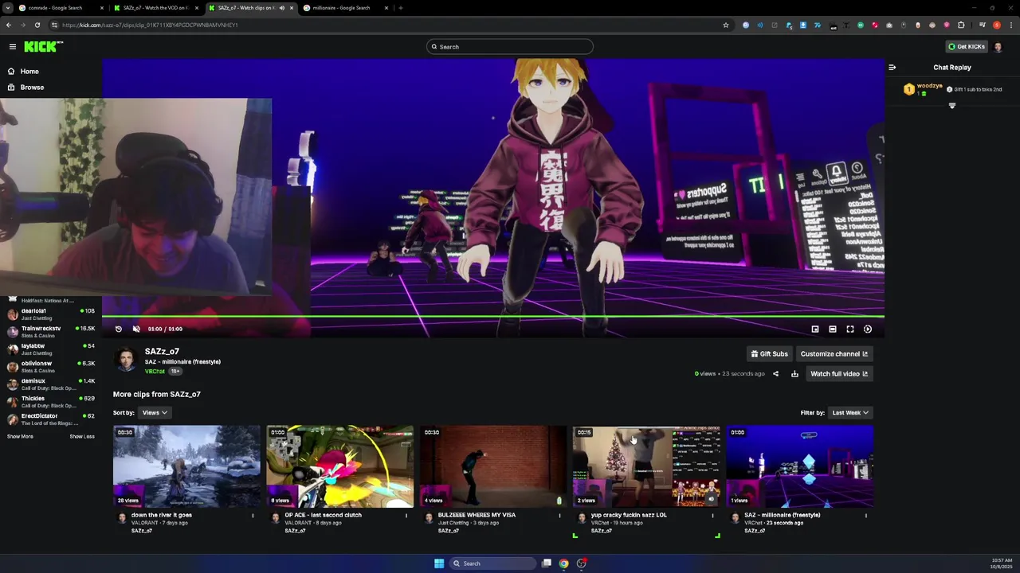
Task: Click the KICK logo
Action: pyautogui.click(x=43, y=47)
